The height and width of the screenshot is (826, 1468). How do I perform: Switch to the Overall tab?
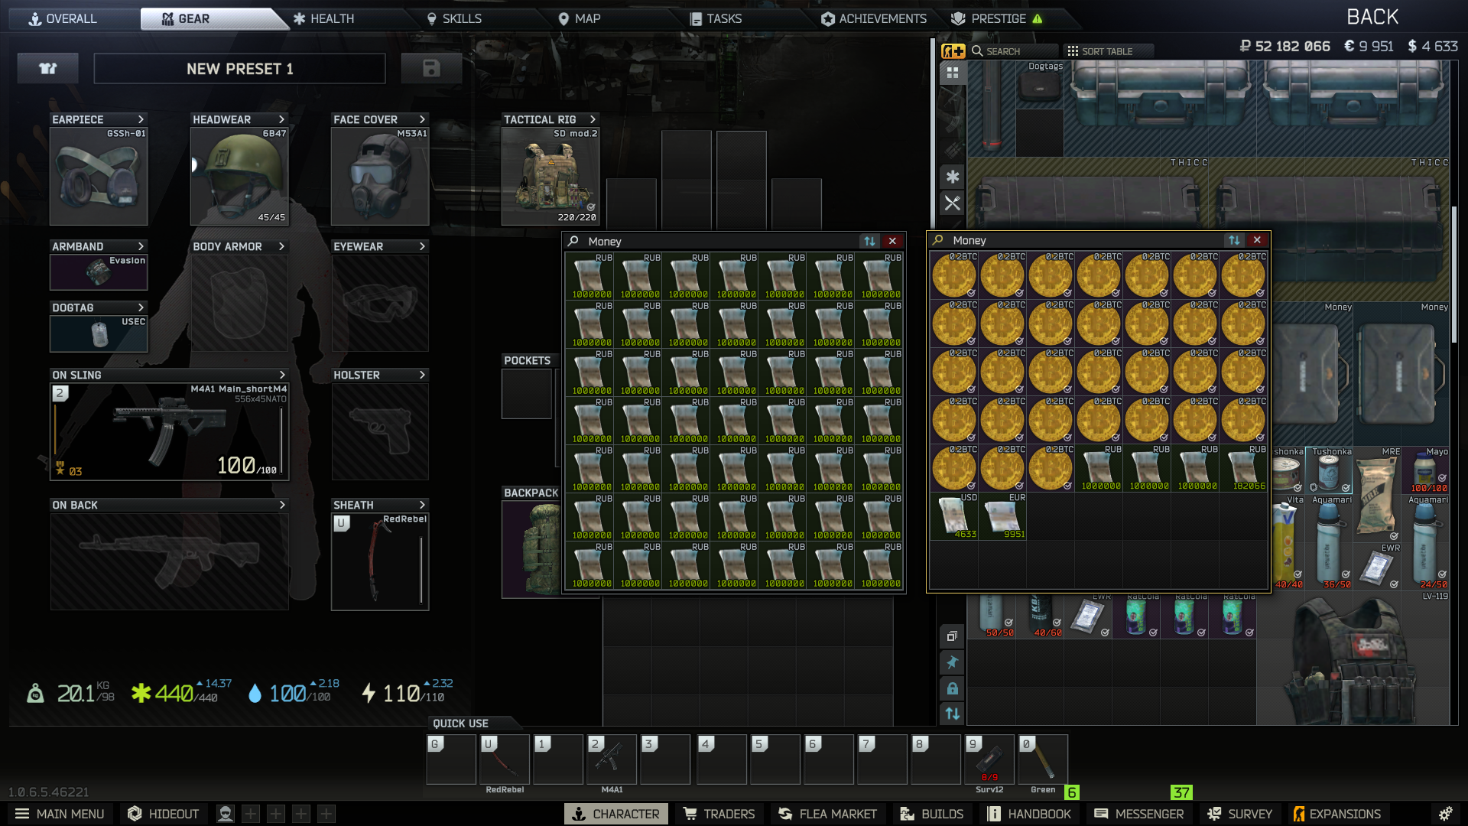coord(63,18)
